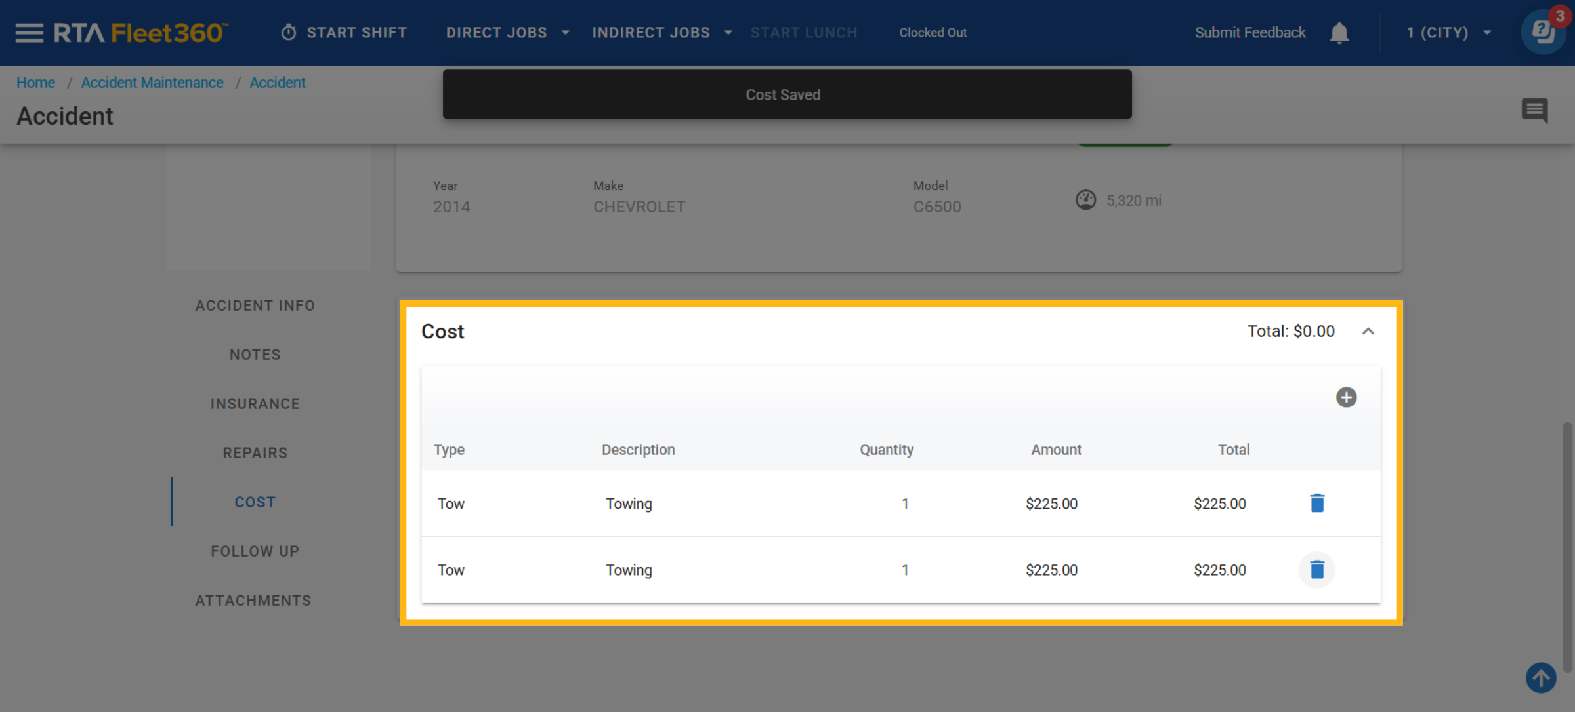The height and width of the screenshot is (712, 1575).
Task: Delete the first Tow cost row
Action: click(x=1317, y=504)
